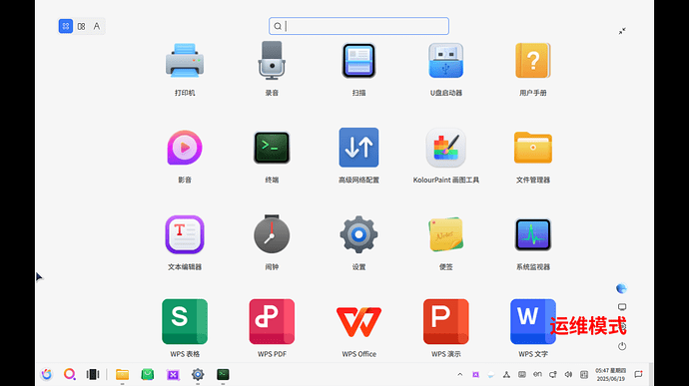Click the computer icon in right sidebar

coord(622,307)
